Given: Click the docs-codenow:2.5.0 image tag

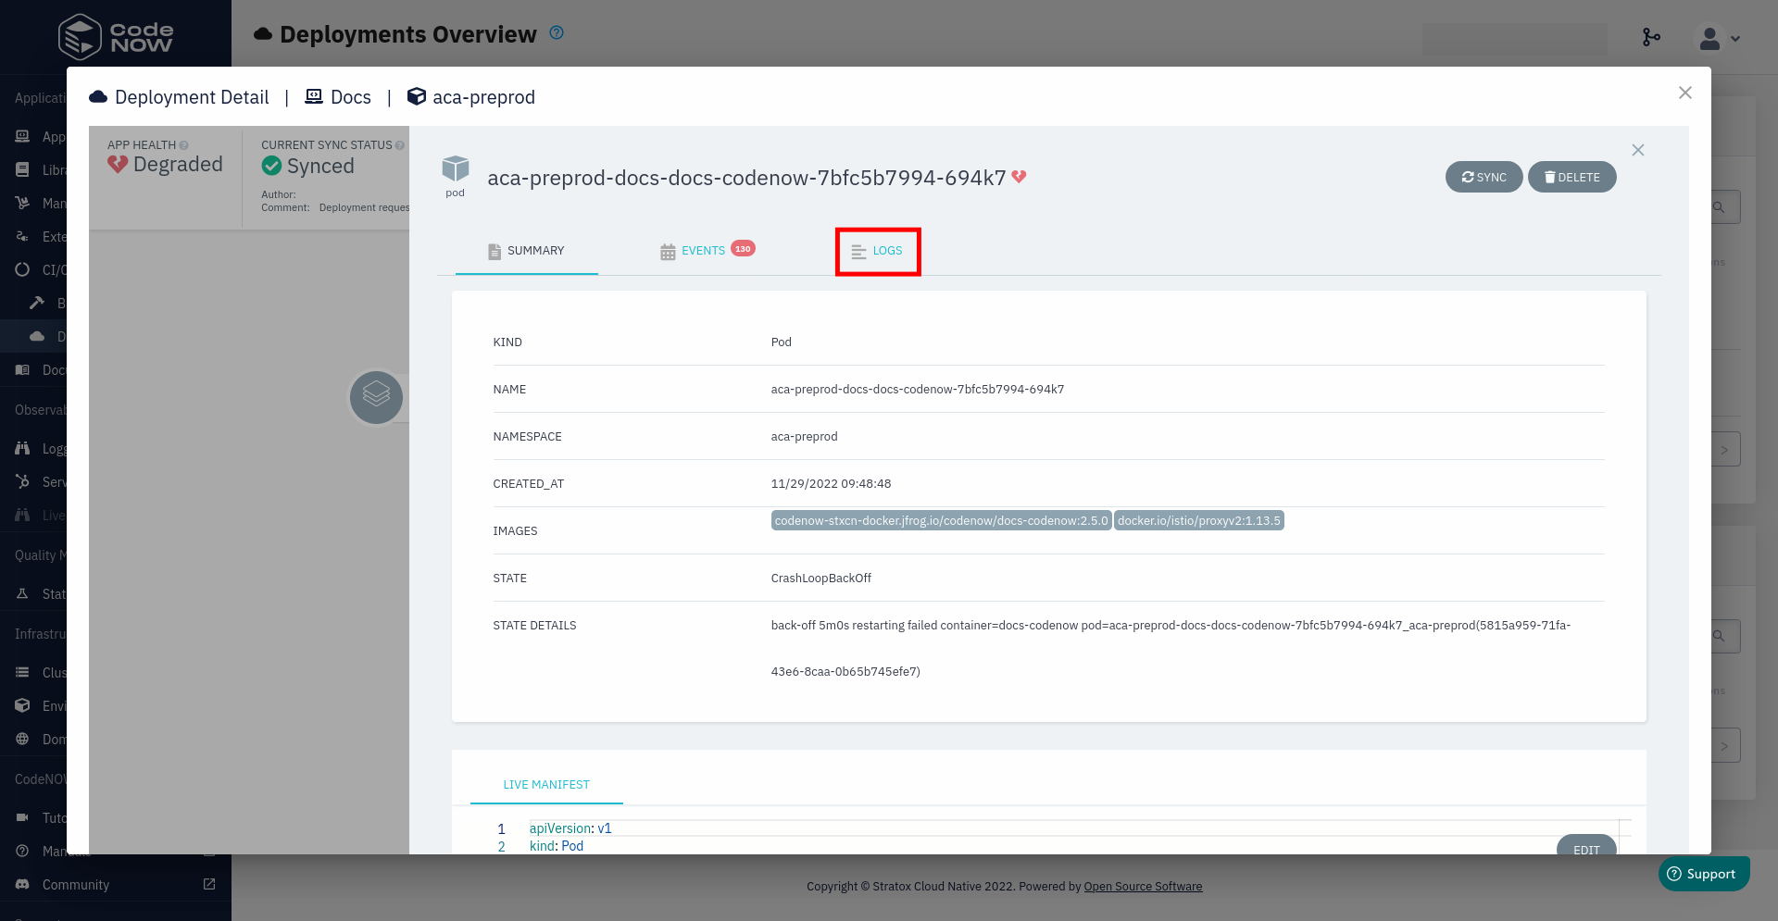Looking at the screenshot, I should [x=941, y=520].
